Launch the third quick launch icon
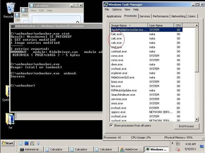Image resolution: width=205 pixels, height=153 pixels. [x=32, y=143]
